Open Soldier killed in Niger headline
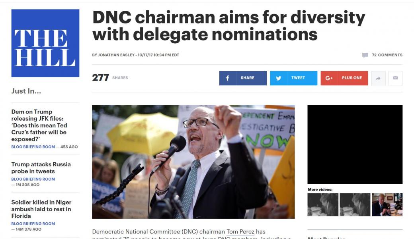Screen dimensions: 414x239 point(41,209)
